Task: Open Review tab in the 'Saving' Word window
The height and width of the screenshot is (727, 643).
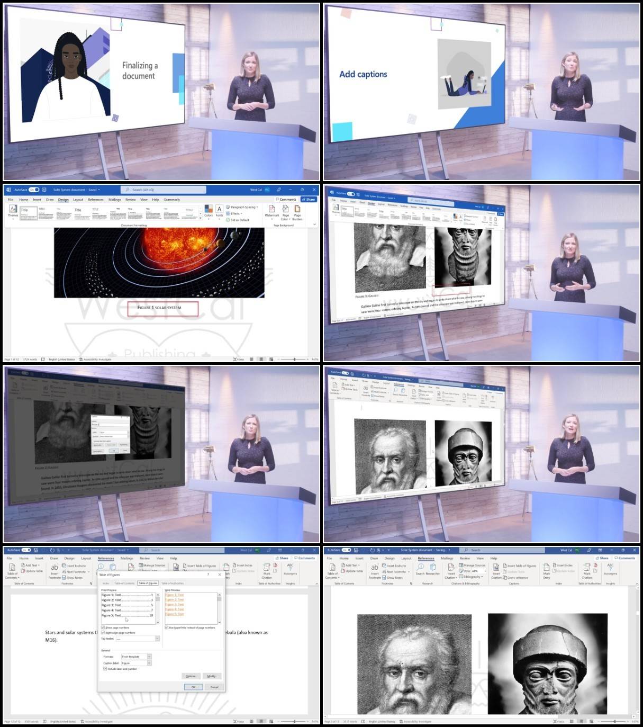Action: (465, 558)
